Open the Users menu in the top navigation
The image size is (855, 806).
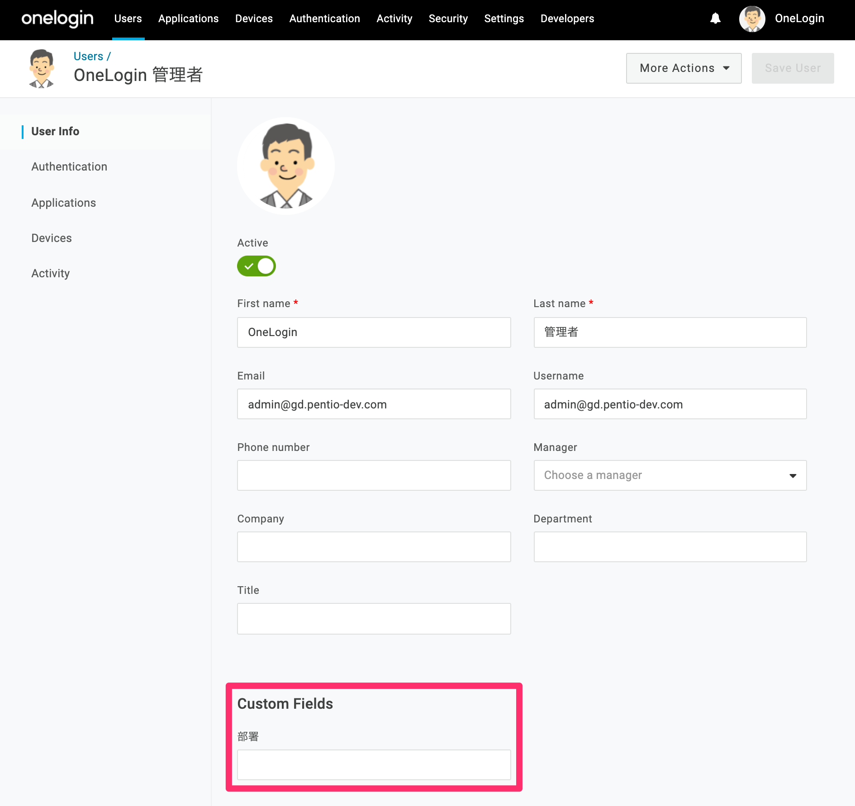128,19
